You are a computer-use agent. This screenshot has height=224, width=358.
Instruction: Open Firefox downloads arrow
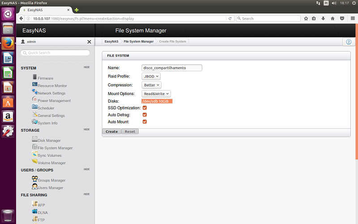[x=323, y=18]
